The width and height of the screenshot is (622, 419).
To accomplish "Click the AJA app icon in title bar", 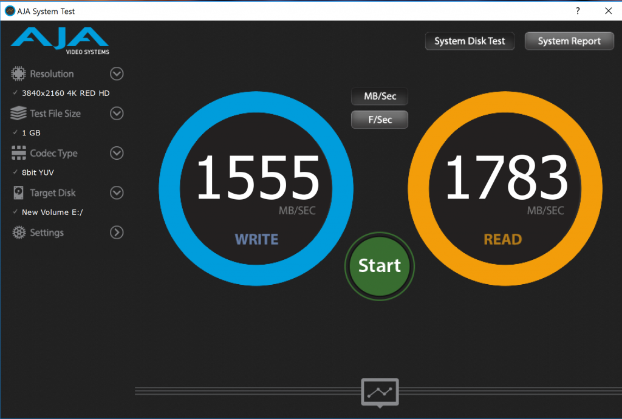I will 10,11.
